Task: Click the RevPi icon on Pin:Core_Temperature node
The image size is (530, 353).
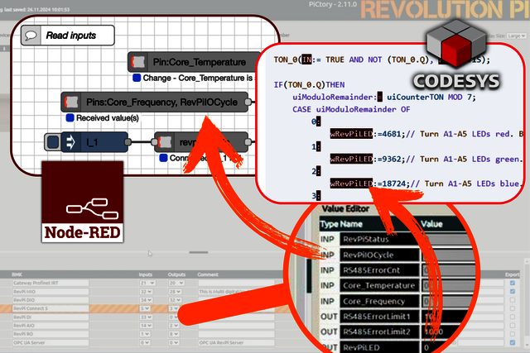Action: click(x=138, y=62)
